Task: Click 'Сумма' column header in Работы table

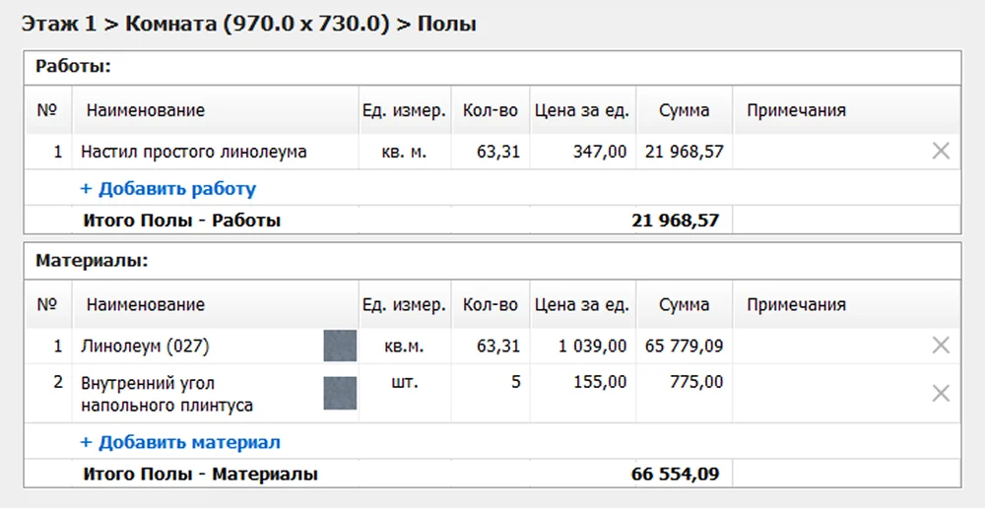Action: (x=684, y=110)
